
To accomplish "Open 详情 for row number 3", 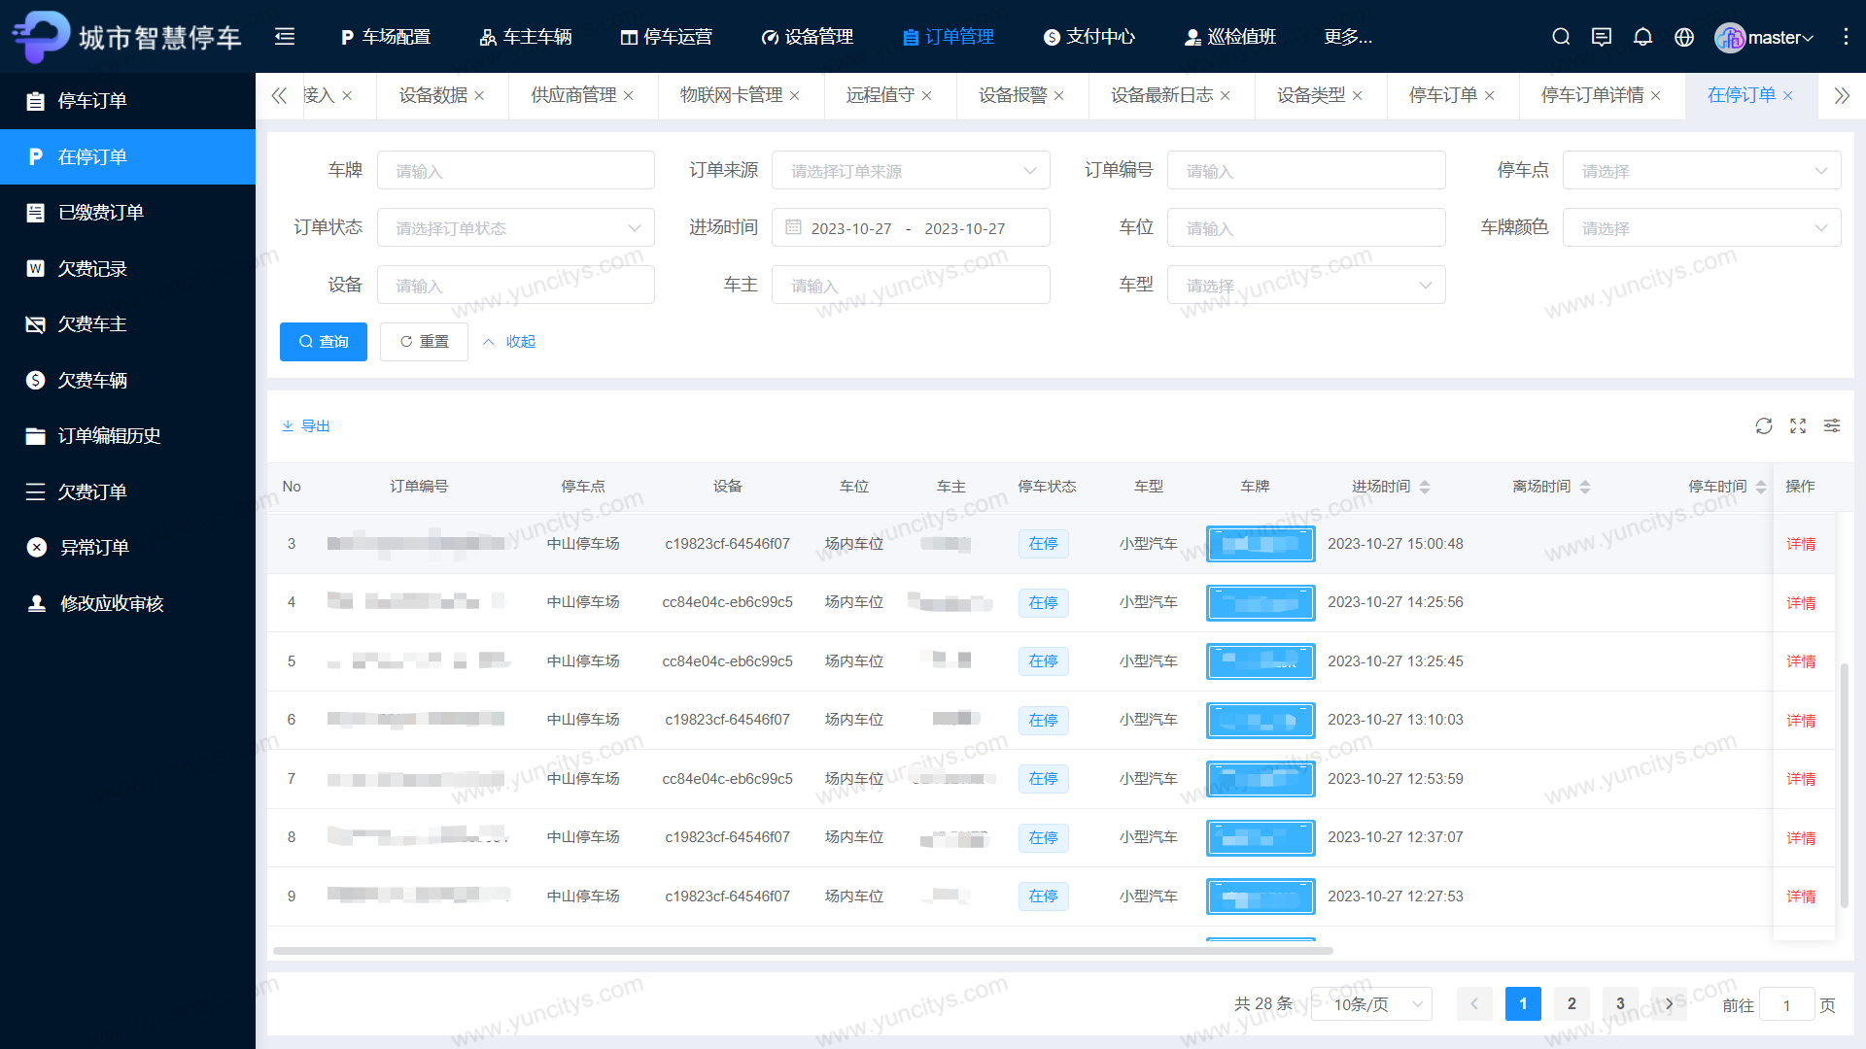I will [1801, 544].
